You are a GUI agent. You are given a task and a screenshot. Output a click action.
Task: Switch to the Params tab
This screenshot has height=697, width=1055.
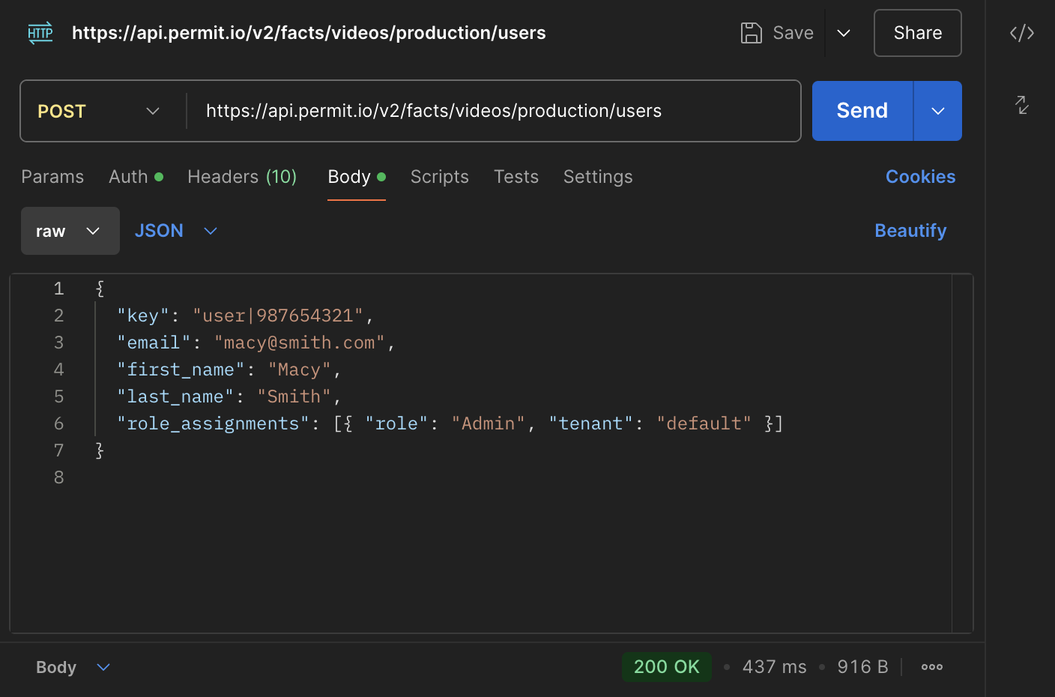point(52,177)
